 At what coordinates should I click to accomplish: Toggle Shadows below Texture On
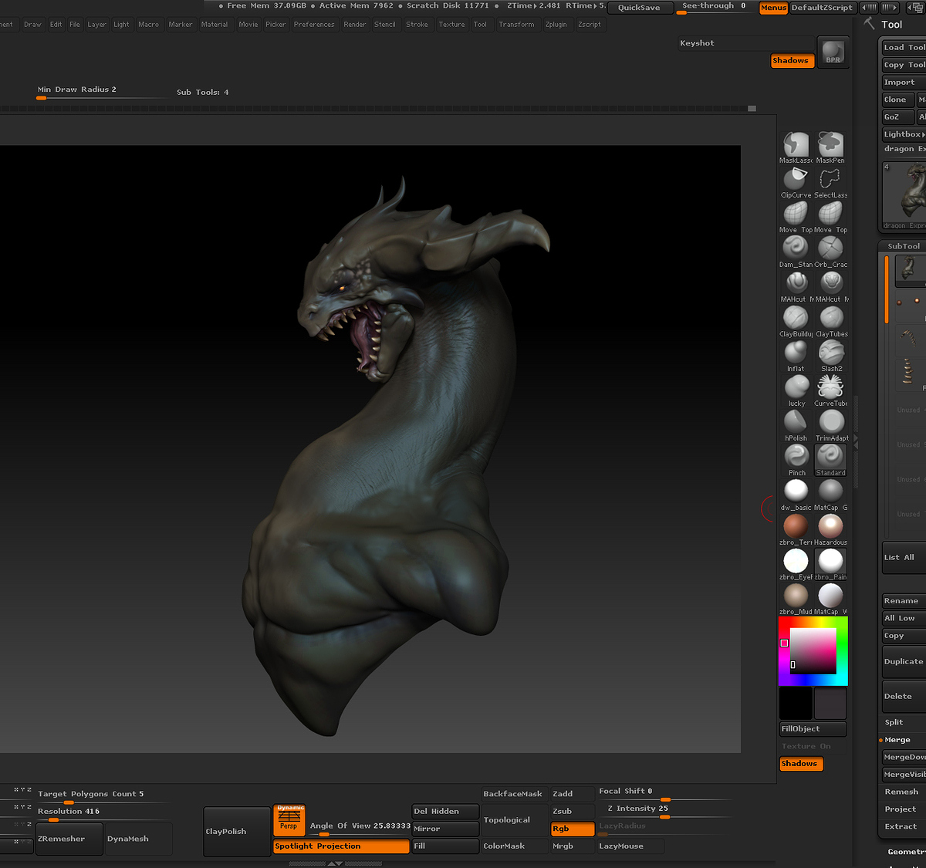(x=801, y=764)
